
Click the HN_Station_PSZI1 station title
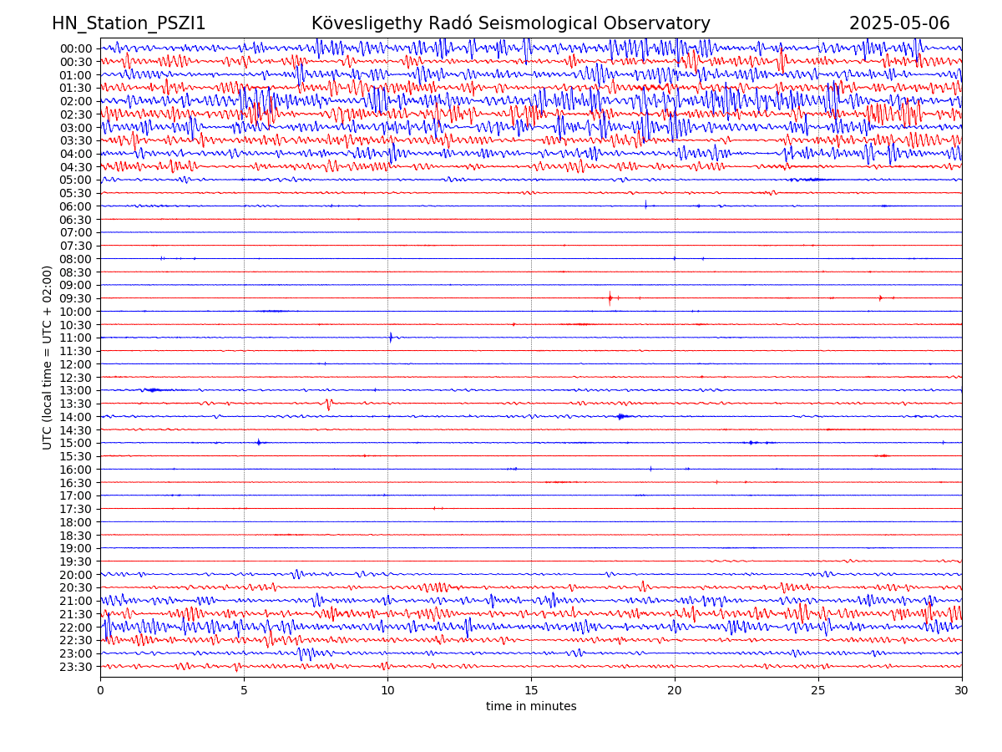pos(129,24)
